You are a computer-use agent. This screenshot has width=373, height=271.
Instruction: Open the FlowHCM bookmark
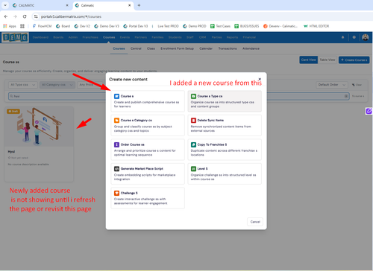click(x=42, y=26)
